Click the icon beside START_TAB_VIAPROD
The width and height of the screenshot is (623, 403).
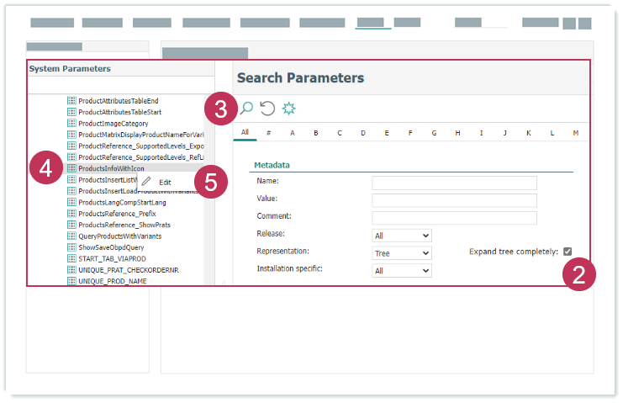(x=71, y=259)
